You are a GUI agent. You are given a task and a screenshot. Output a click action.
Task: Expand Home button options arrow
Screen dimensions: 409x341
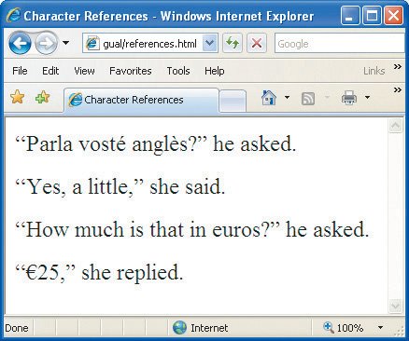[287, 98]
